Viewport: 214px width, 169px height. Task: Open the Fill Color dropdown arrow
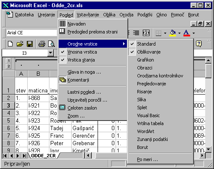pyautogui.click(x=179, y=33)
